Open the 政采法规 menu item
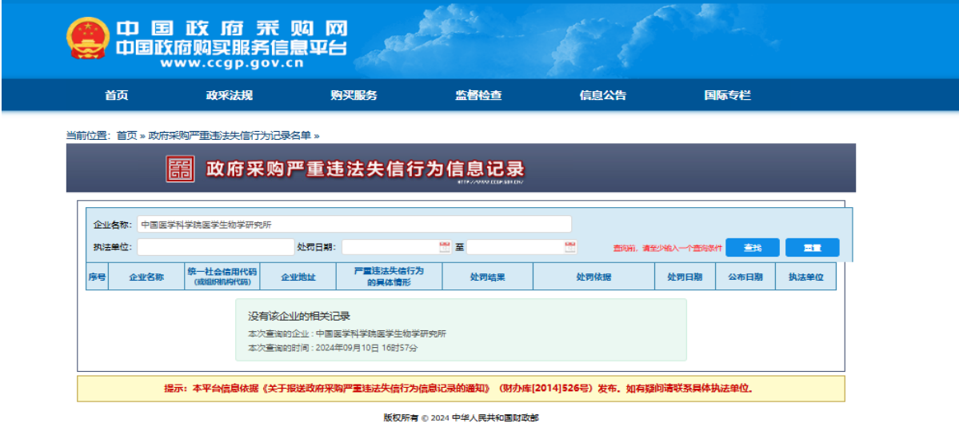959x439 pixels. pyautogui.click(x=230, y=95)
